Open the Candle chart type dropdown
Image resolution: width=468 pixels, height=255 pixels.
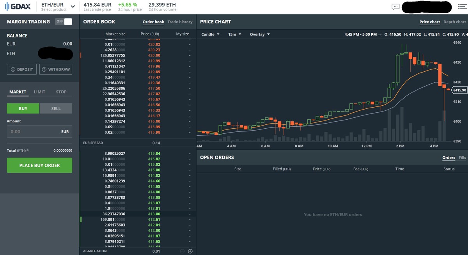point(210,34)
